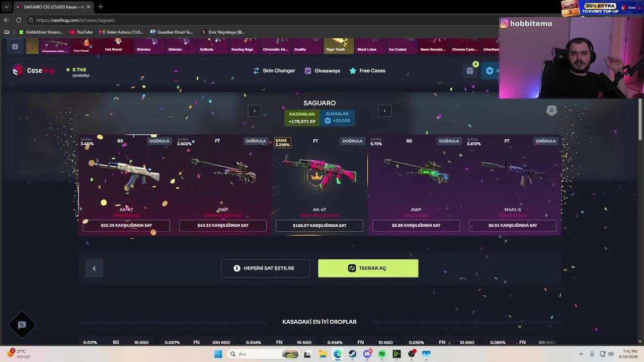Go to the next case with right arrow
644x362 pixels.
(385, 111)
